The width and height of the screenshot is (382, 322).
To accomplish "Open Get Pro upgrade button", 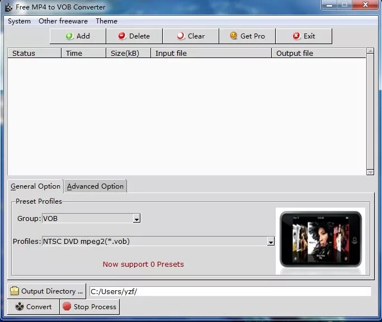I will pyautogui.click(x=247, y=36).
